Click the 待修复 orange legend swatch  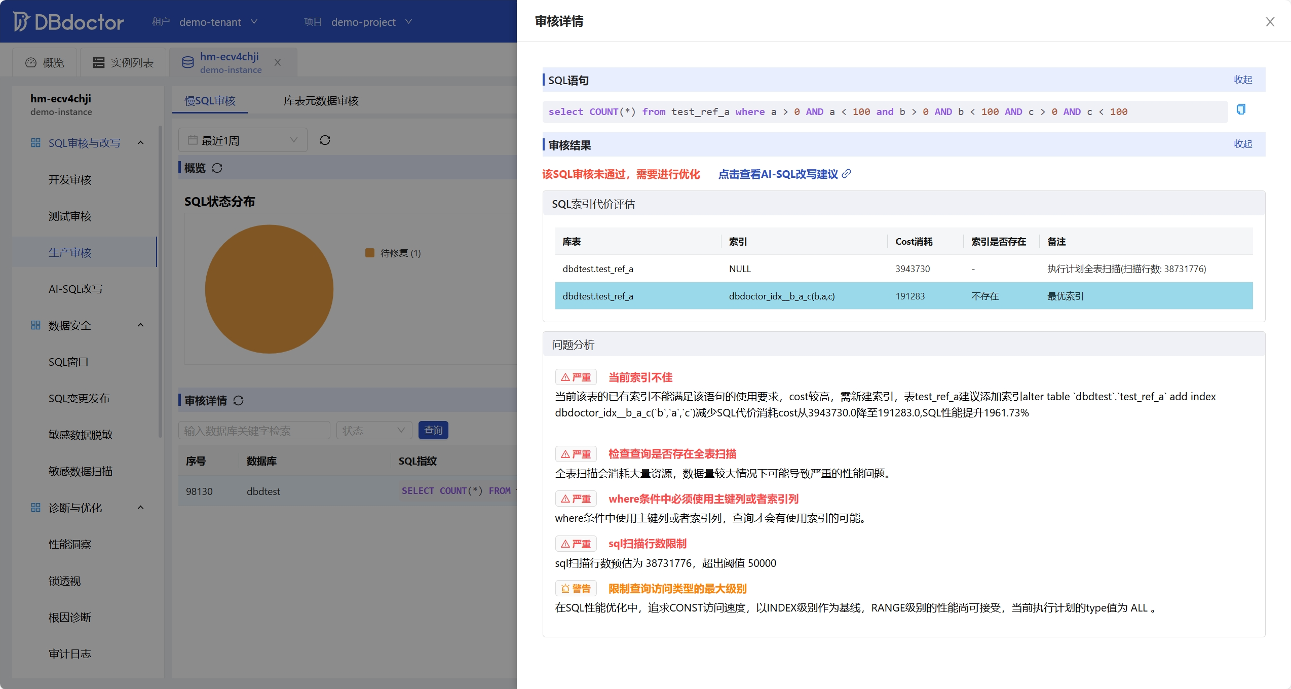coord(370,253)
